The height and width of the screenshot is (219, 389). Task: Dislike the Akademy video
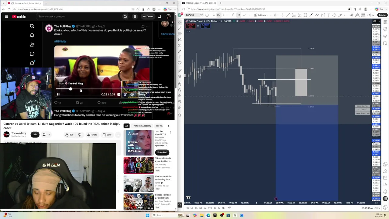coord(80,135)
